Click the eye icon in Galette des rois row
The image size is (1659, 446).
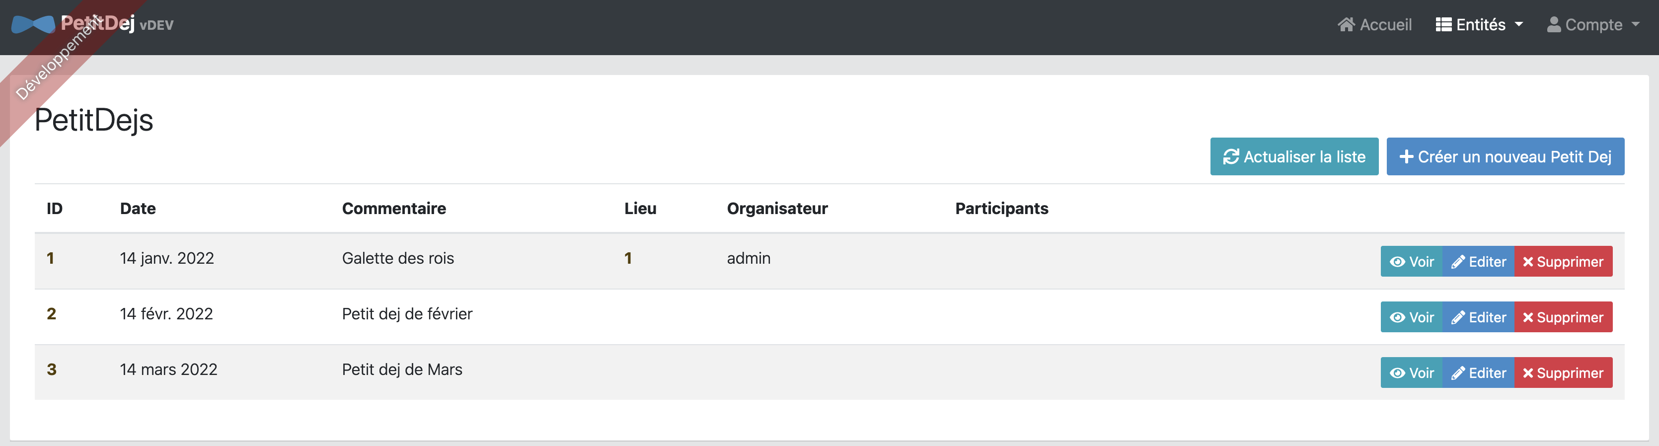tap(1397, 262)
